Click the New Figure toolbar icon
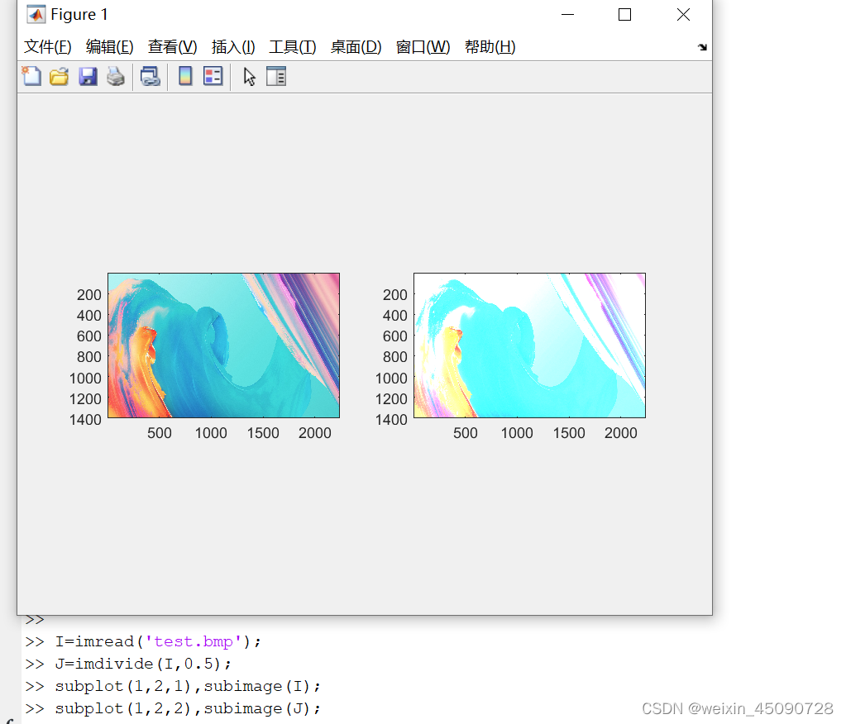 31,77
